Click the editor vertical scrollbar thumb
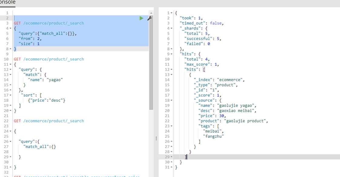Screen dimensions: 340x177 pos(151,62)
